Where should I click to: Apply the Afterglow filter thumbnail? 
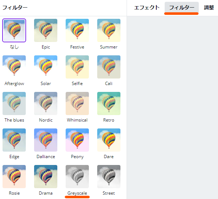coord(14,67)
